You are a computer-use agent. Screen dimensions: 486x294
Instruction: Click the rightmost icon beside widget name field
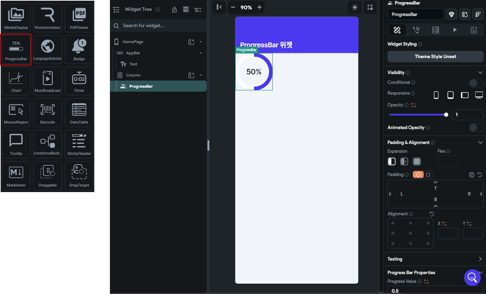click(478, 14)
